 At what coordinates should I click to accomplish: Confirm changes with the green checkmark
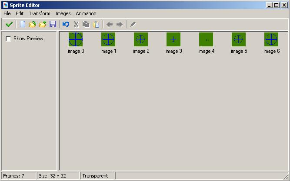click(x=9, y=24)
